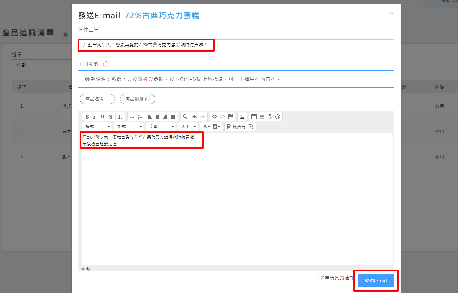Toggle strikethrough formatting
Viewport: 458px width, 293px height.
coord(111,117)
